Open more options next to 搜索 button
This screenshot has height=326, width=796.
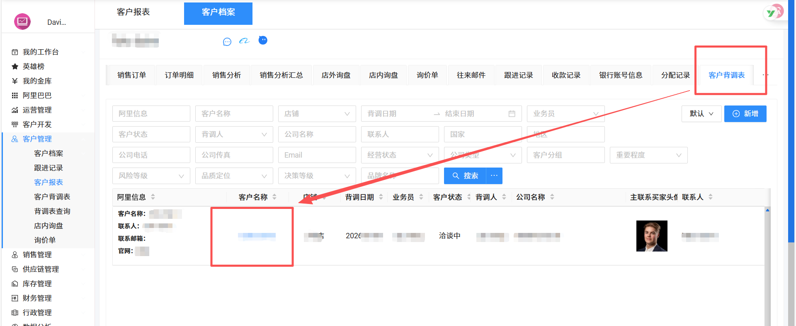point(494,176)
